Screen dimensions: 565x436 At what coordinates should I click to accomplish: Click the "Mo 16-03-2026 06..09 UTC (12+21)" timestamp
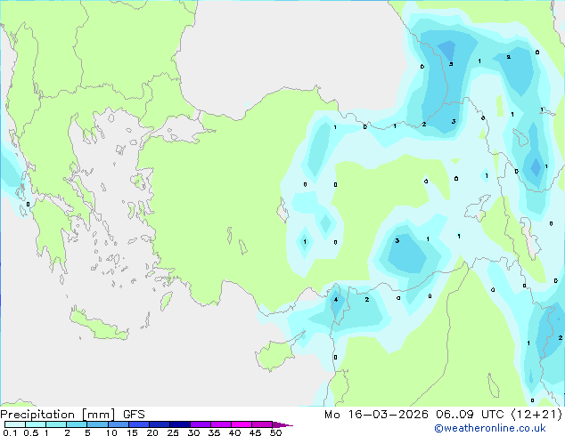click(443, 415)
